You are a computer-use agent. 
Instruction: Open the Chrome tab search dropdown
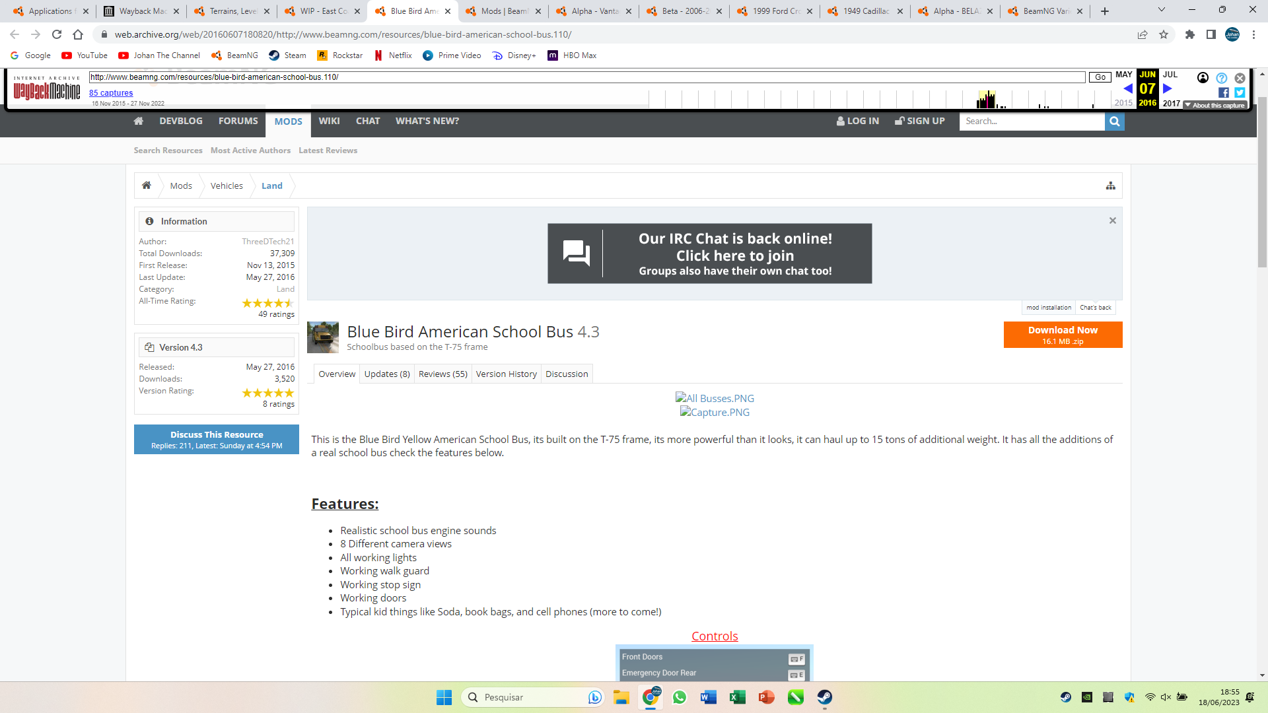[x=1161, y=11]
